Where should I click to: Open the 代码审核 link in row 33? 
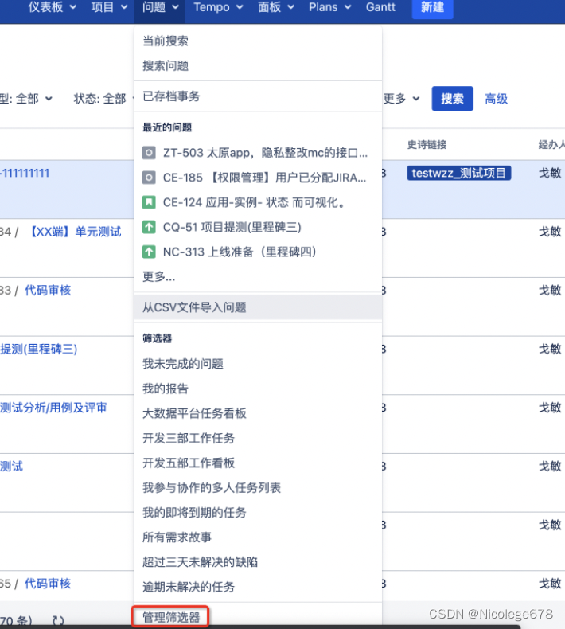tap(48, 291)
